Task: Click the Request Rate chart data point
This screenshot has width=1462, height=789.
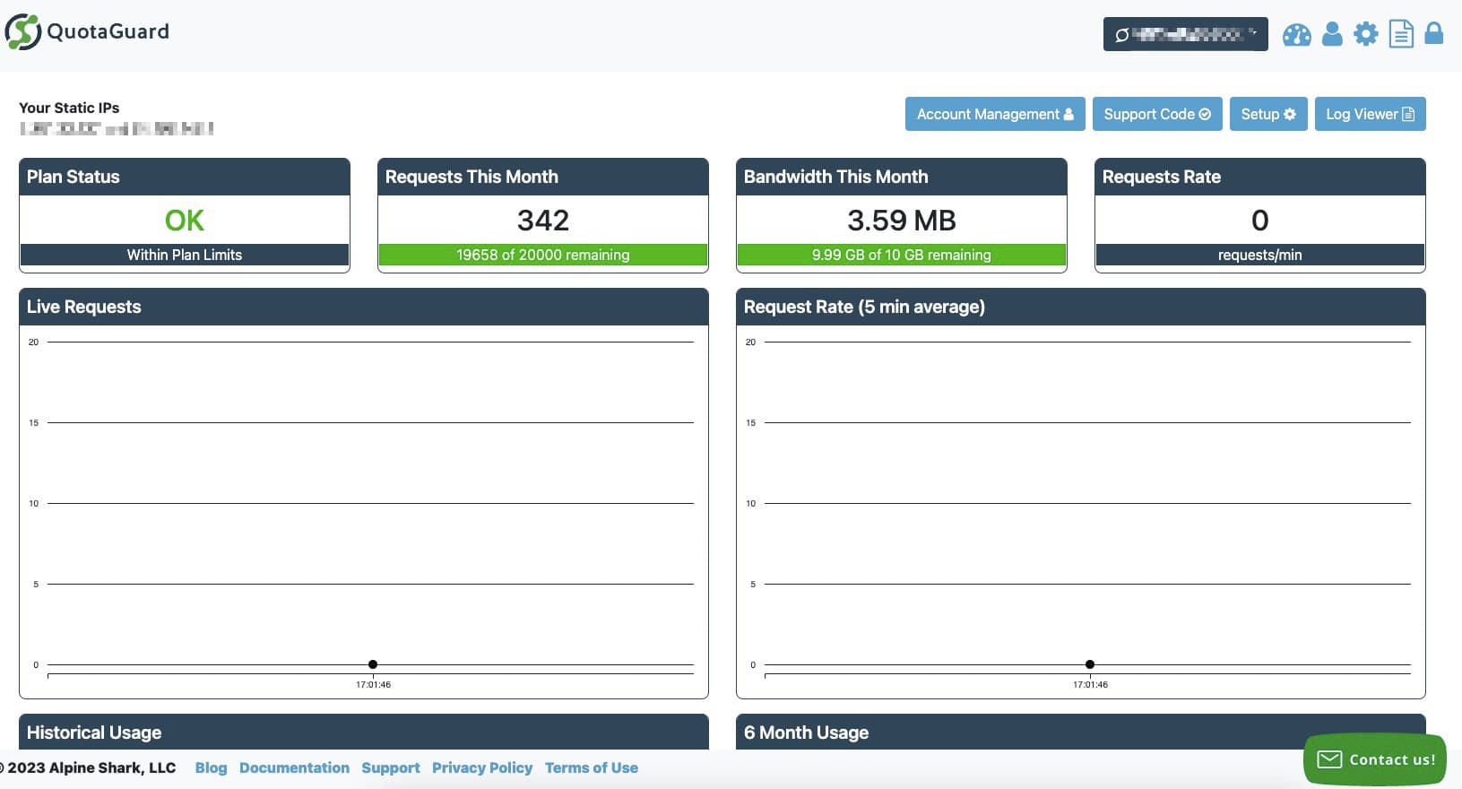Action: click(1090, 664)
